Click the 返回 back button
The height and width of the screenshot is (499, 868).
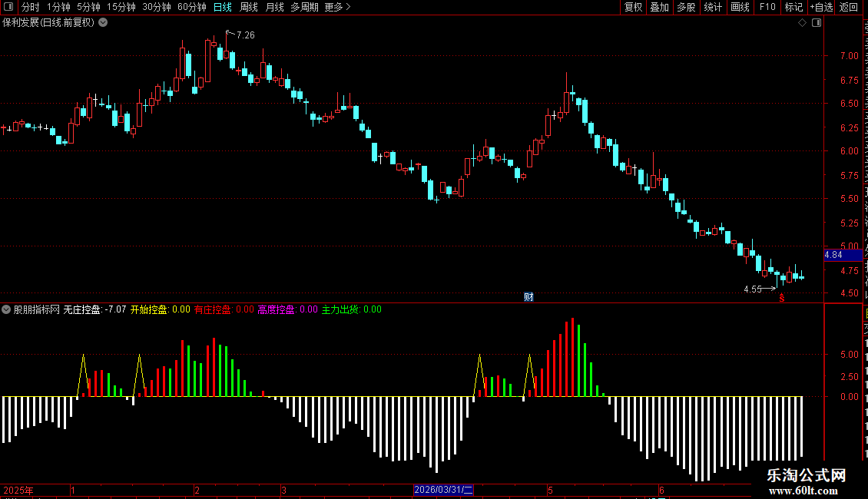point(849,7)
